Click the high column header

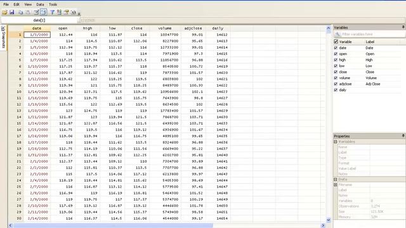(x=88, y=28)
